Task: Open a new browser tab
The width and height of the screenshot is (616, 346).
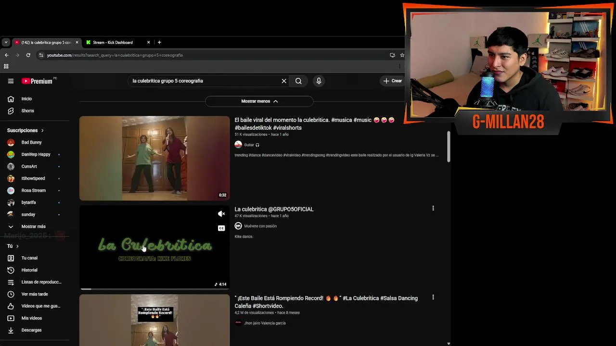Action: coord(159,42)
